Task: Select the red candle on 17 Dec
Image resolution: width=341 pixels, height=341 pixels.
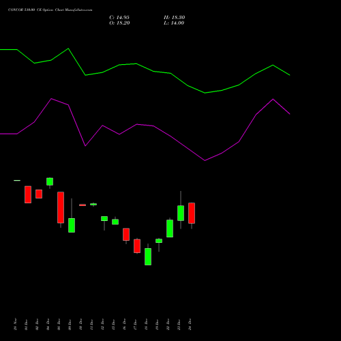Action: (137, 246)
